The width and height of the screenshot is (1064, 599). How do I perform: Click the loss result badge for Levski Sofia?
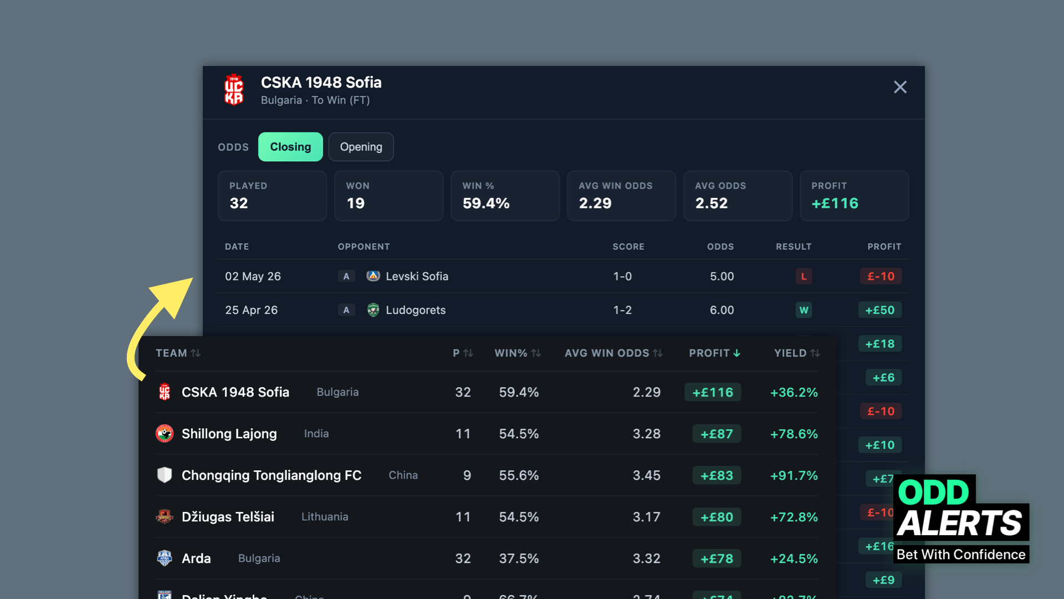(804, 276)
